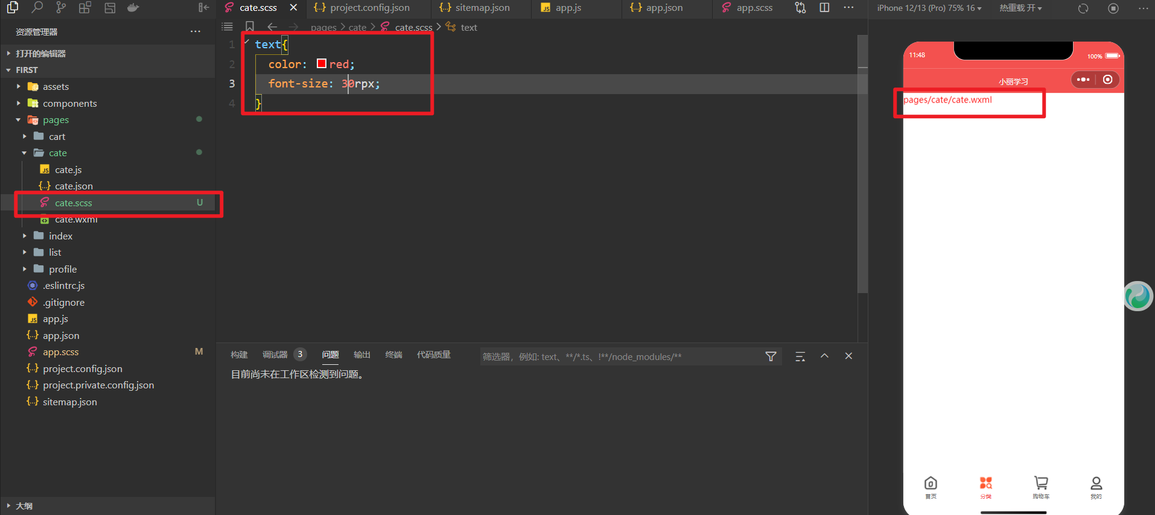Expand the assets folder
This screenshot has width=1155, height=515.
(56, 87)
